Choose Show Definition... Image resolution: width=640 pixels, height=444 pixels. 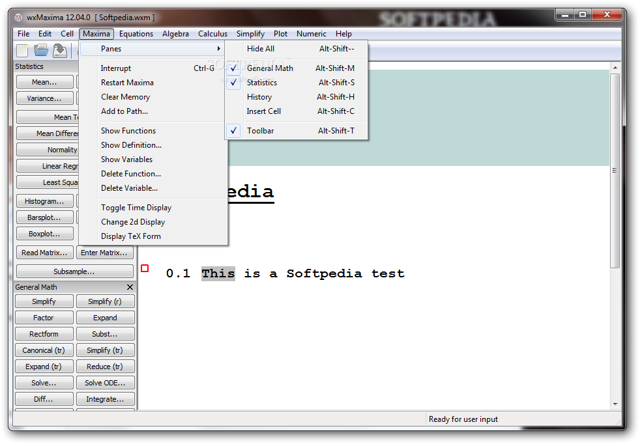[153, 145]
